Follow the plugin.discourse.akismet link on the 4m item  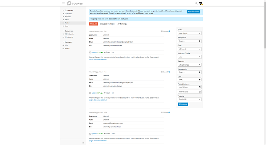(98, 100)
